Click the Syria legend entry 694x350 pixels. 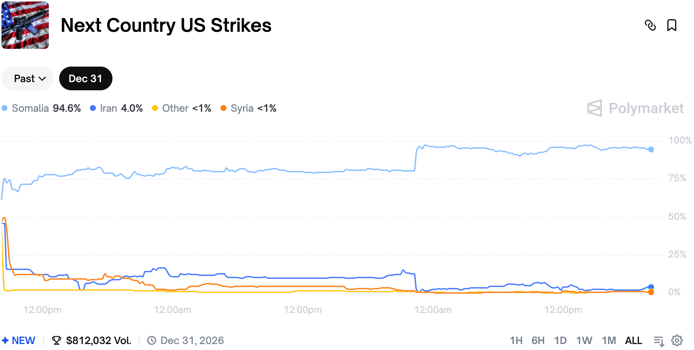coord(248,108)
